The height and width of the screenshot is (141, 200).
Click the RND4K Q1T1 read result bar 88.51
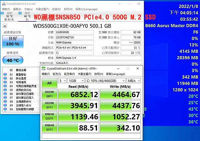pos(78,127)
